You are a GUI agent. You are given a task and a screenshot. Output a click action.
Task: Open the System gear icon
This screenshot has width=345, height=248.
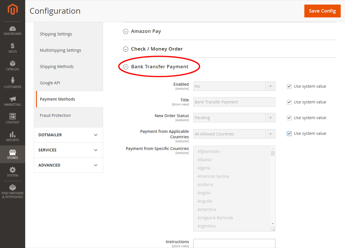click(13, 170)
